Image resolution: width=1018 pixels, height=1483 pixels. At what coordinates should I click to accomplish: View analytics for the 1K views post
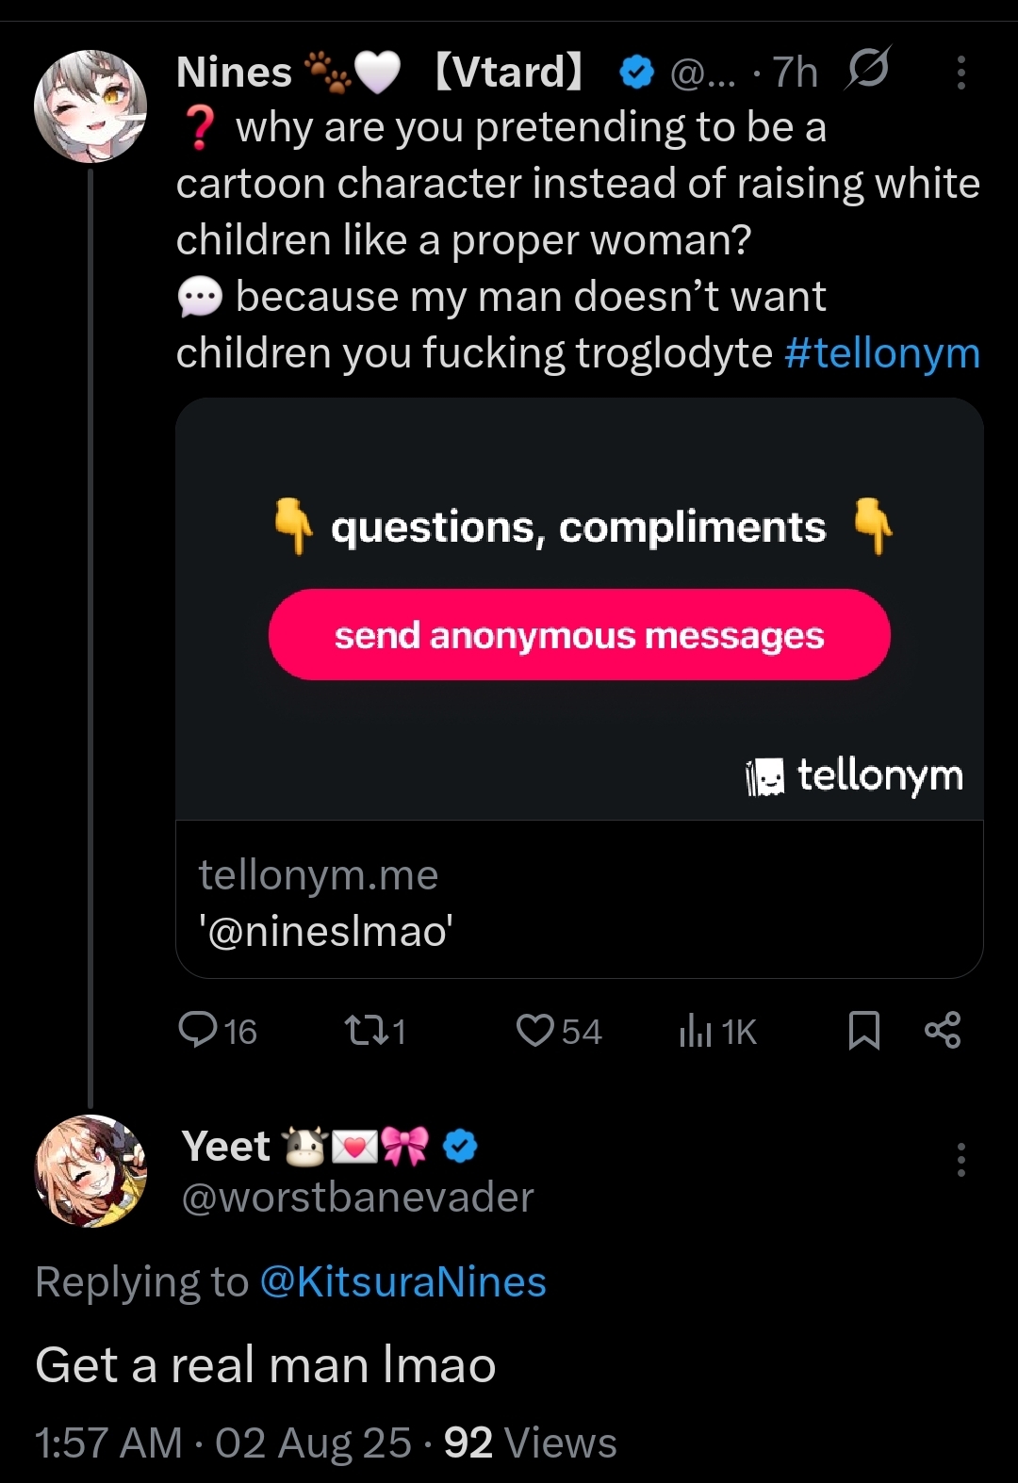pyautogui.click(x=717, y=1031)
